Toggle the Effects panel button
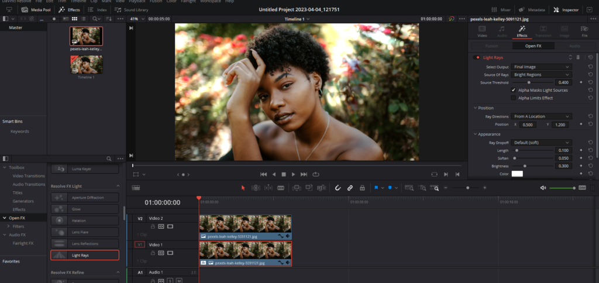Image resolution: width=599 pixels, height=283 pixels. click(69, 9)
